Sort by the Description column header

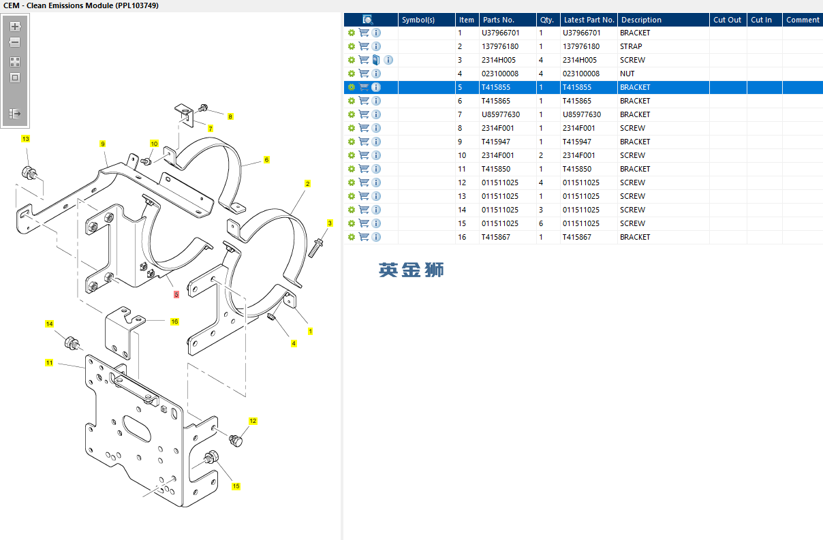pyautogui.click(x=664, y=20)
